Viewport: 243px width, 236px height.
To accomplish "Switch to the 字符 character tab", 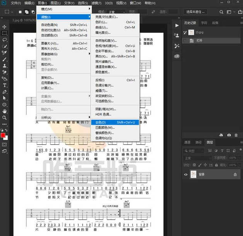I will [x=204, y=23].
